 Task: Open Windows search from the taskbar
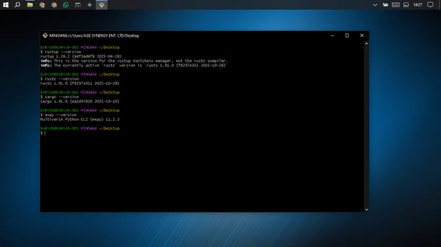[x=18, y=5]
